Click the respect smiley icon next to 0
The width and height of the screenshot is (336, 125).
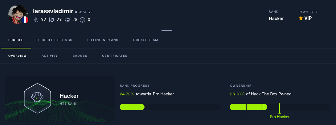(83, 20)
